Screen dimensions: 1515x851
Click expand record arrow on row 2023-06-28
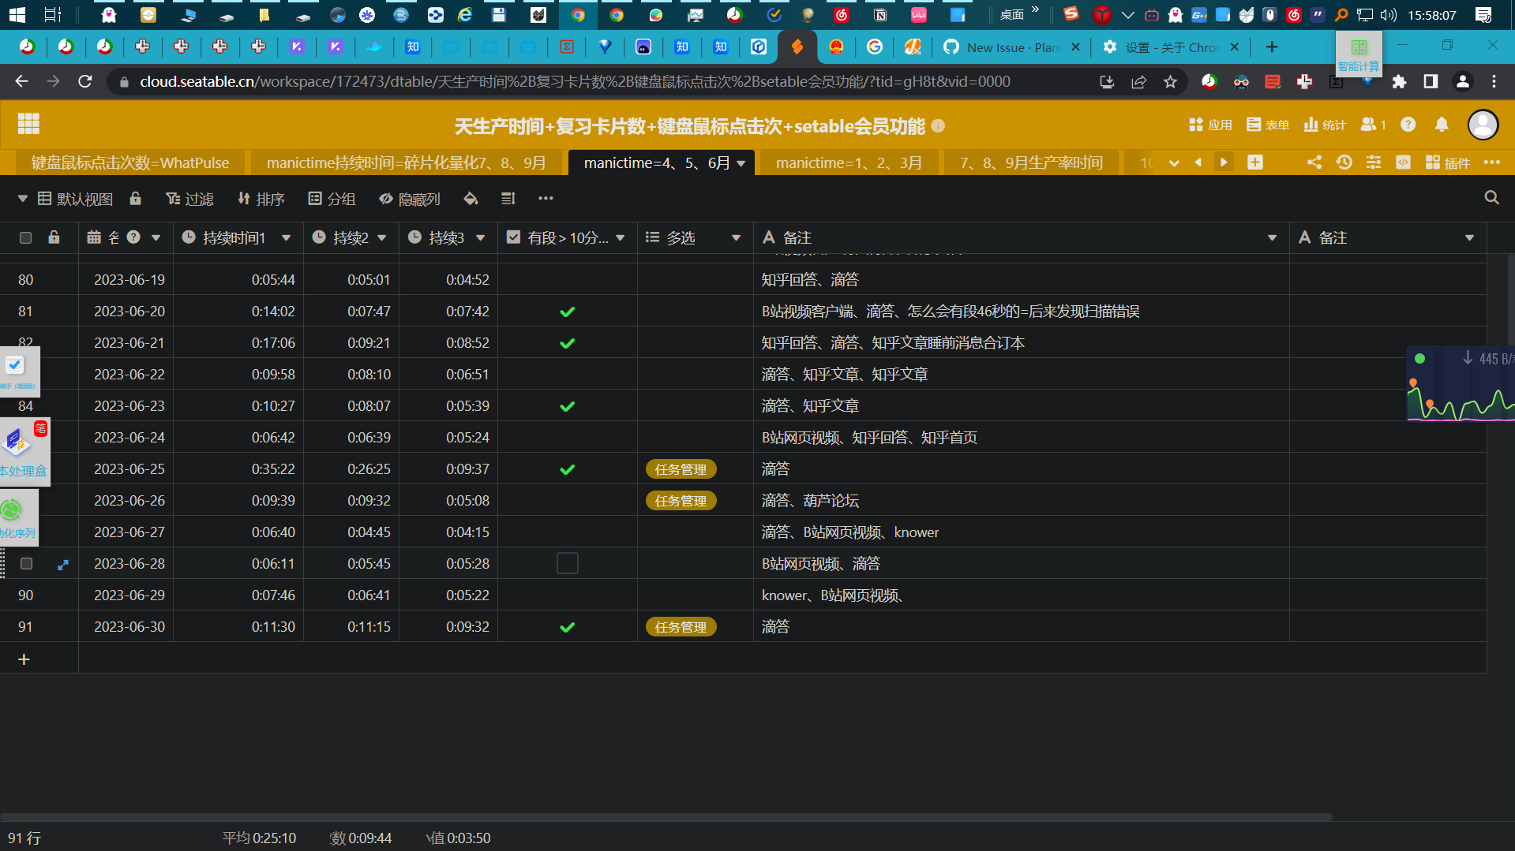(x=62, y=565)
